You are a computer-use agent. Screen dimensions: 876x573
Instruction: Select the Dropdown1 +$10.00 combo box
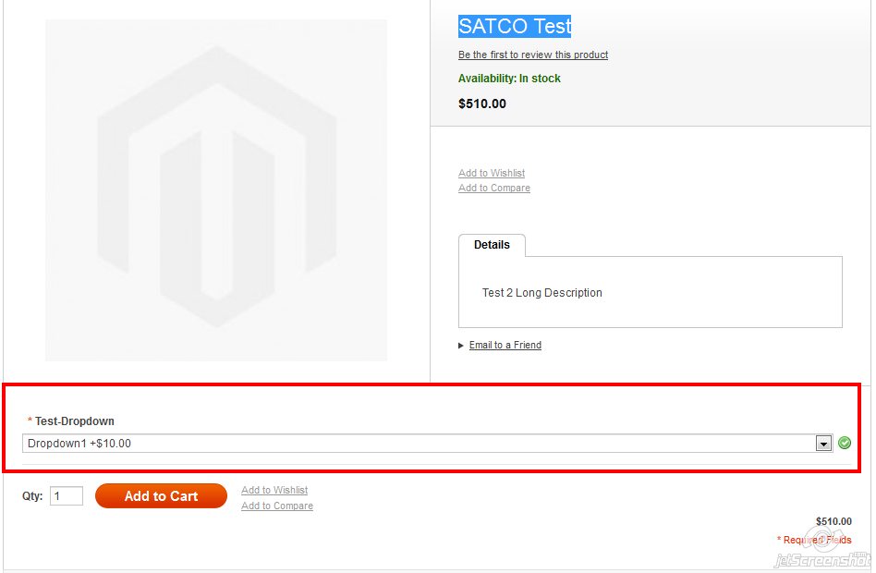(428, 444)
